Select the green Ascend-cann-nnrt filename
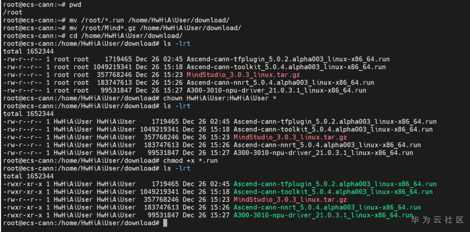 point(327,207)
